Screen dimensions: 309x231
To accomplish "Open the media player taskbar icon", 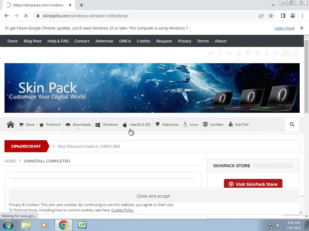I will point(45,225).
